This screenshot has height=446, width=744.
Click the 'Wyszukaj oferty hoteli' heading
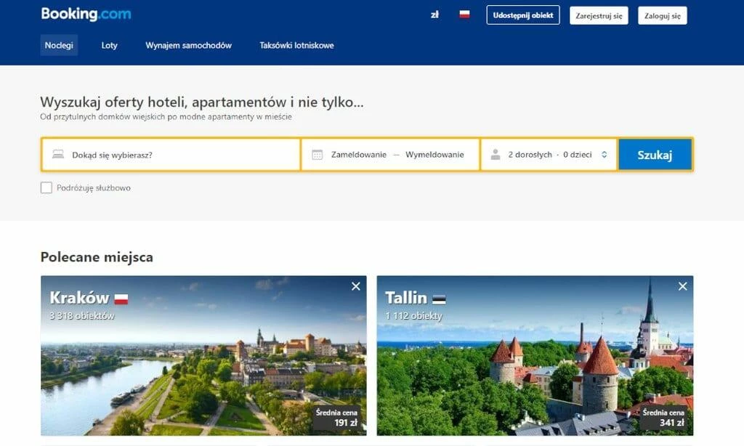(202, 102)
